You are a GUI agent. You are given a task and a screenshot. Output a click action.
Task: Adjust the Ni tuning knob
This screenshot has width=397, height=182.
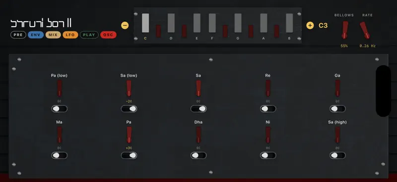268,135
